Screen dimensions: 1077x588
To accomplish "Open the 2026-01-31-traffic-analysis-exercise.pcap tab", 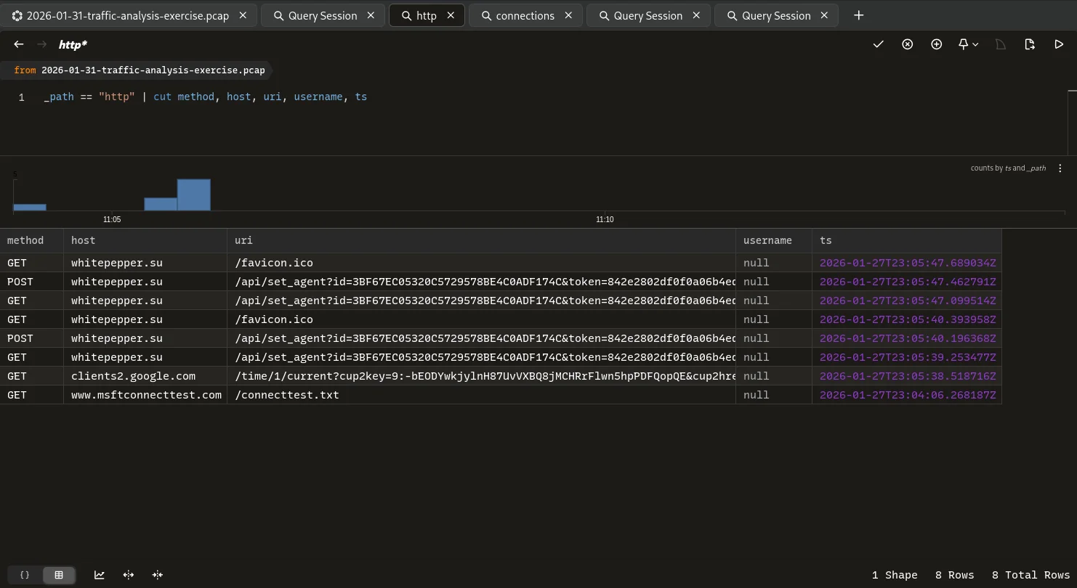I will [128, 15].
